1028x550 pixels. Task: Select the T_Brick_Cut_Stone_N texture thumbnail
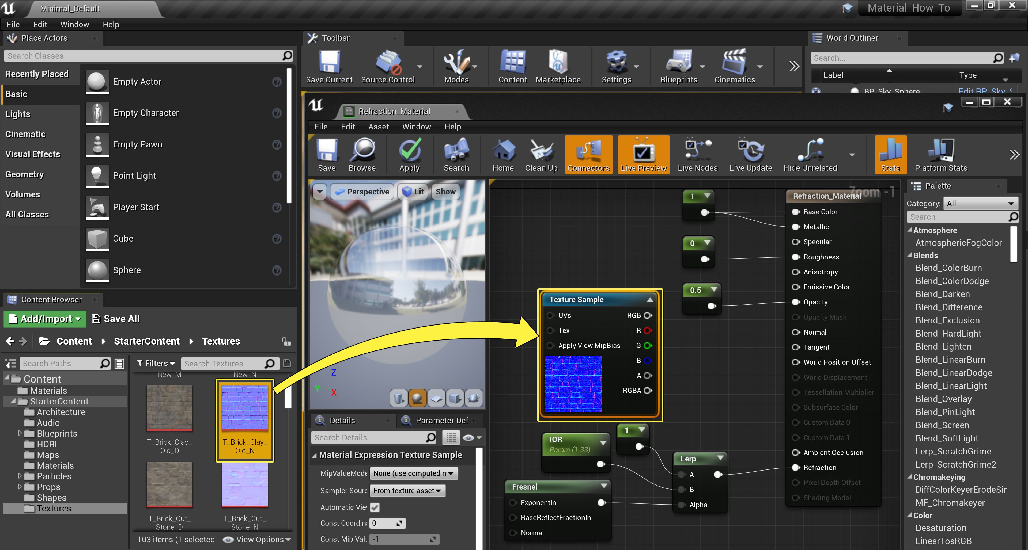(x=245, y=485)
